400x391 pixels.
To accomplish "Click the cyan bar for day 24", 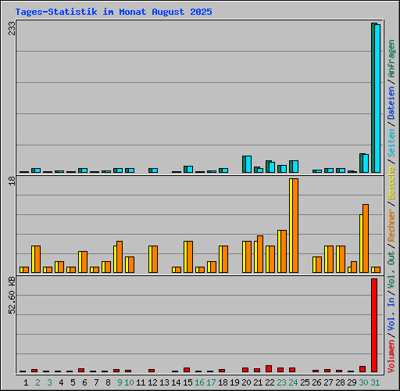I will (295, 167).
